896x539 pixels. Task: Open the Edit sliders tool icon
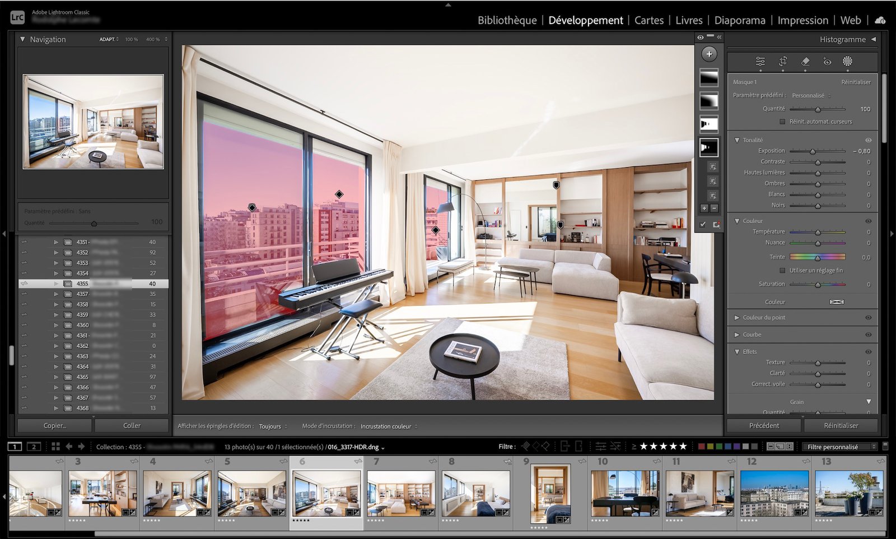pyautogui.click(x=760, y=61)
